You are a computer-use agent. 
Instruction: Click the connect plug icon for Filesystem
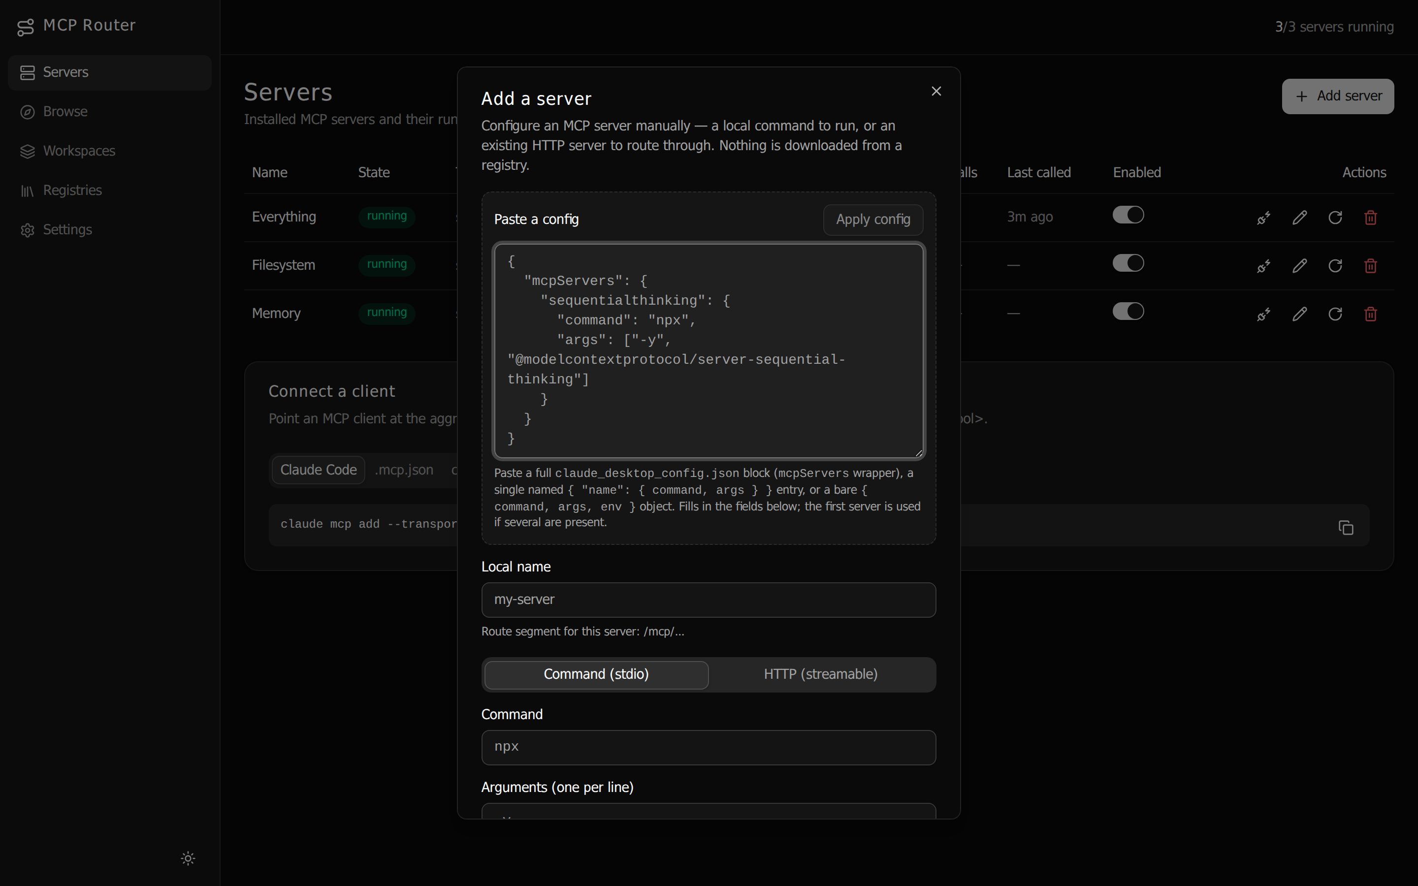[1264, 266]
